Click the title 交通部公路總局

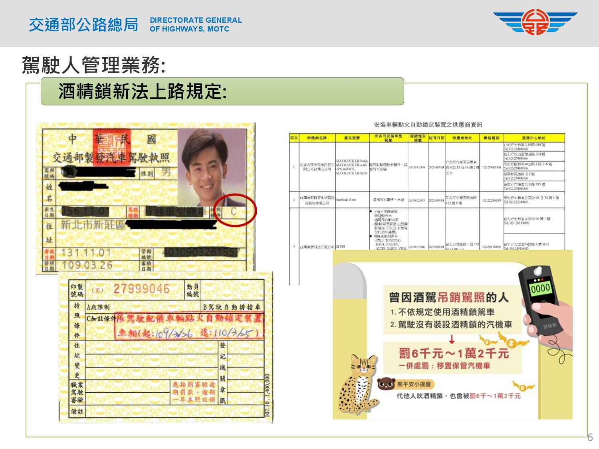coord(83,24)
